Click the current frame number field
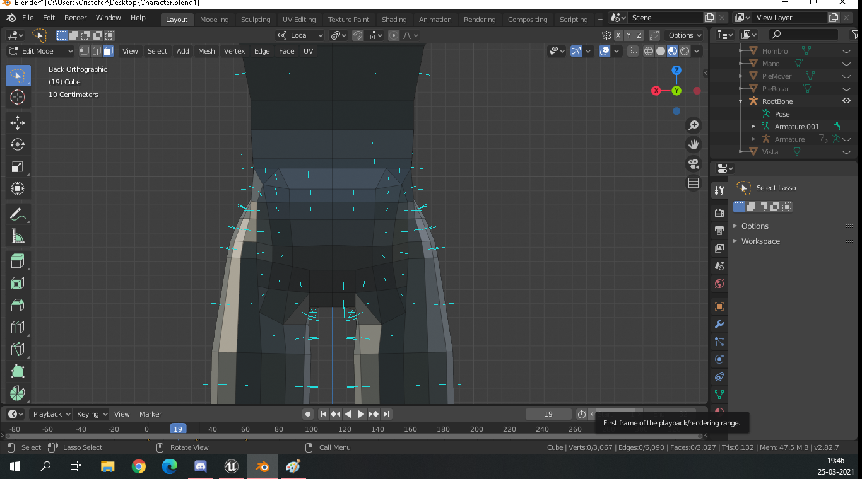Viewport: 862px width, 479px height. coord(548,414)
